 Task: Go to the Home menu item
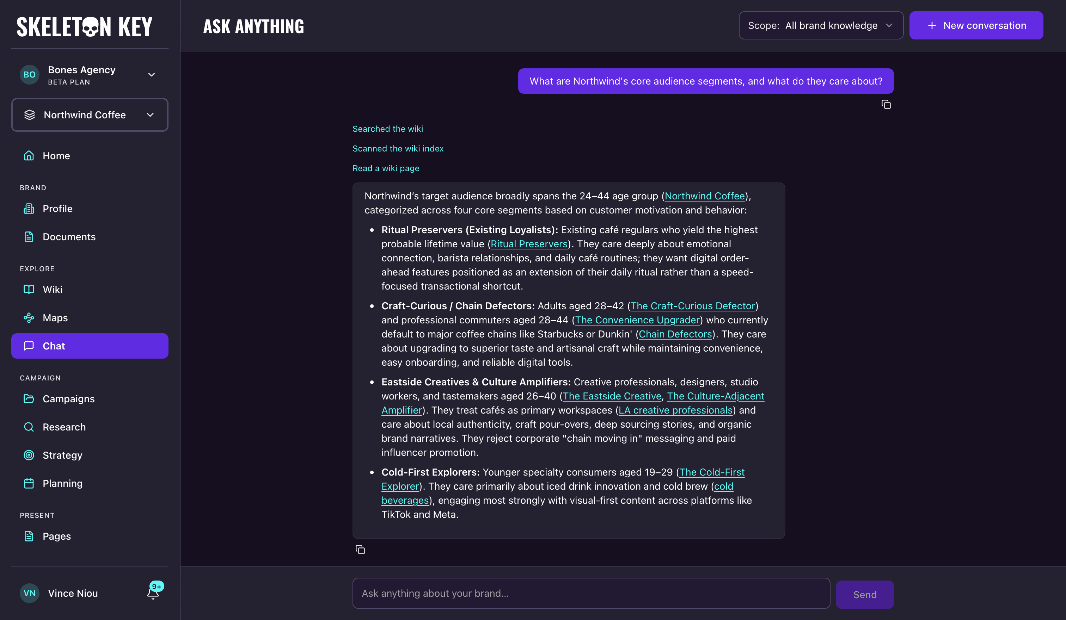(x=90, y=155)
